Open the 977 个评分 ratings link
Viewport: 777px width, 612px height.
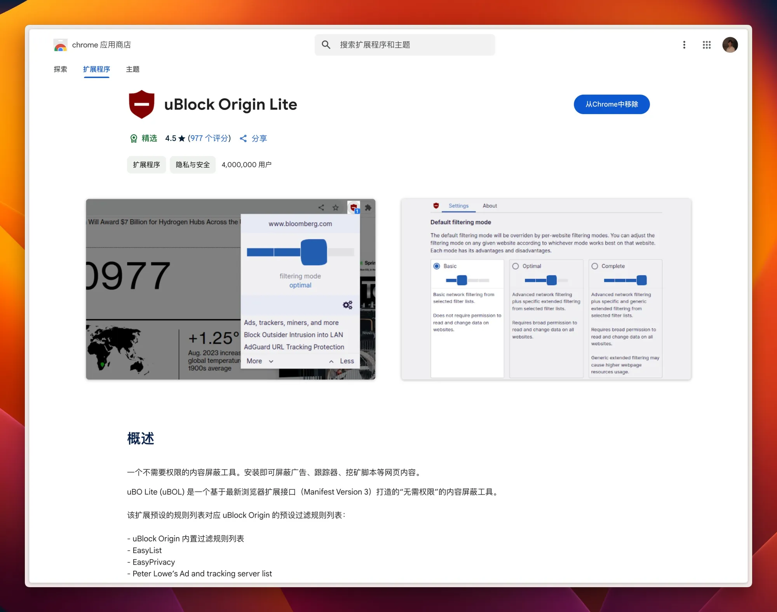209,139
